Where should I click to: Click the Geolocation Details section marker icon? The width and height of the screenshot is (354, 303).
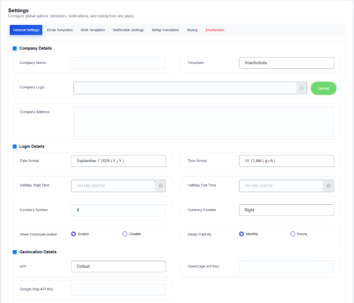click(15, 252)
